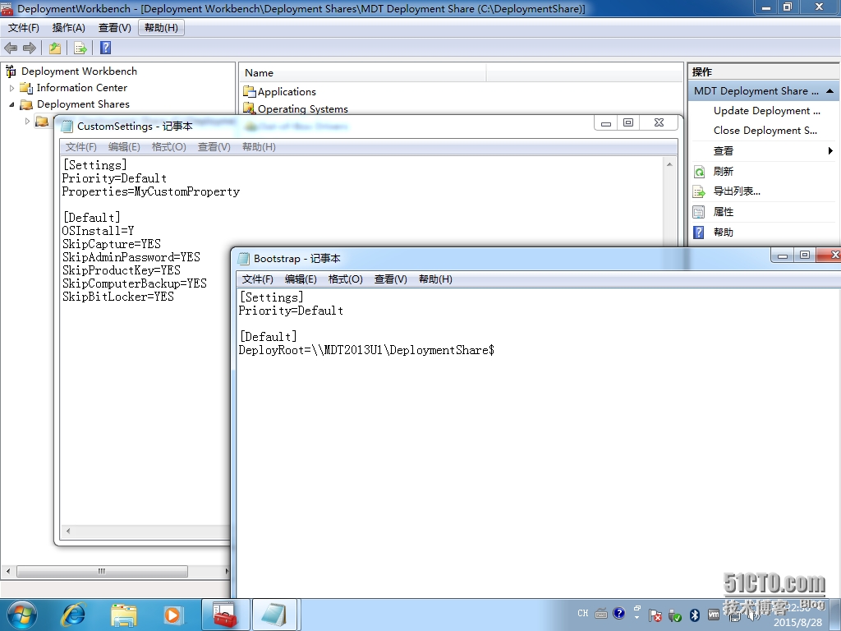Switch to Notepad taskbar icon
This screenshot has height=631, width=841.
(x=276, y=615)
